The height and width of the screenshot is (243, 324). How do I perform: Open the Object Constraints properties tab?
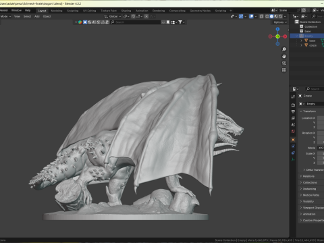[x=293, y=153]
